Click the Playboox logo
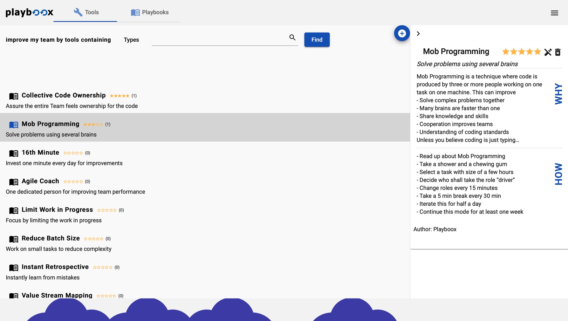This screenshot has height=321, width=568. 29,12
